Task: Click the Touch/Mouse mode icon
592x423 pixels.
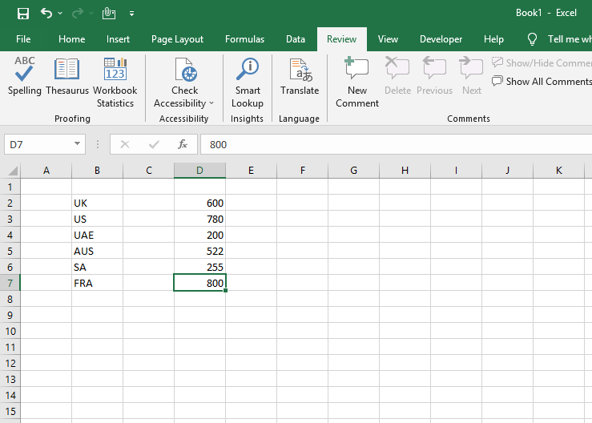Action: (109, 14)
